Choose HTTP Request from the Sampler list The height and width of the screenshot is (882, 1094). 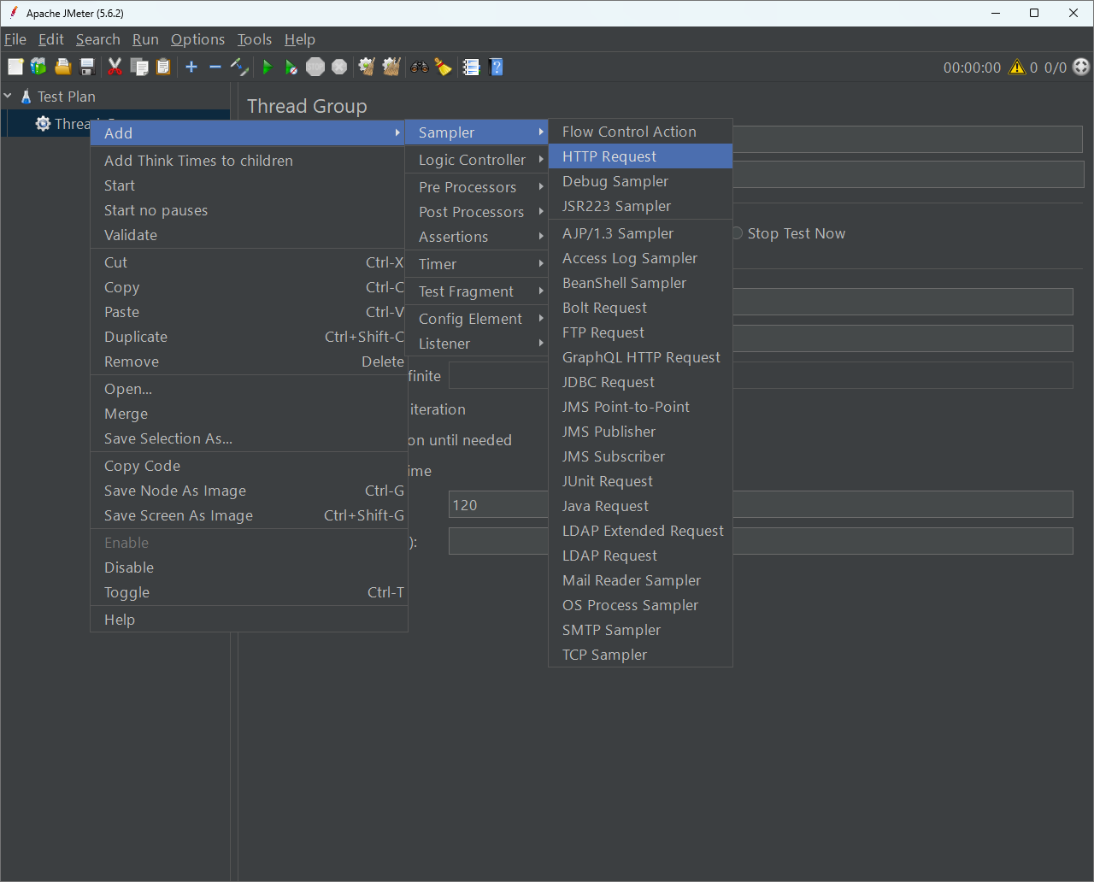point(609,156)
